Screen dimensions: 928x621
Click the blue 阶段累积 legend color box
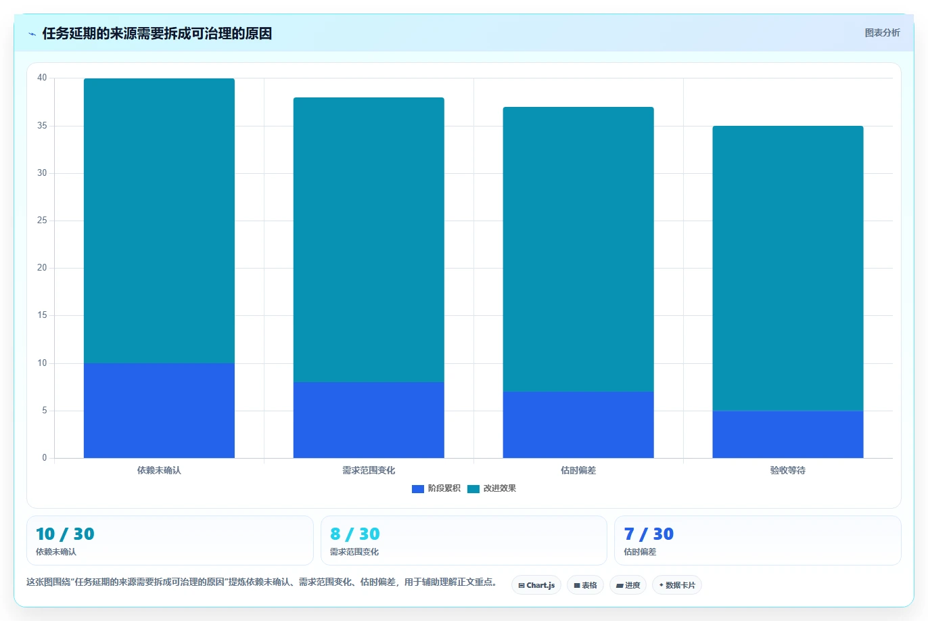click(x=418, y=488)
